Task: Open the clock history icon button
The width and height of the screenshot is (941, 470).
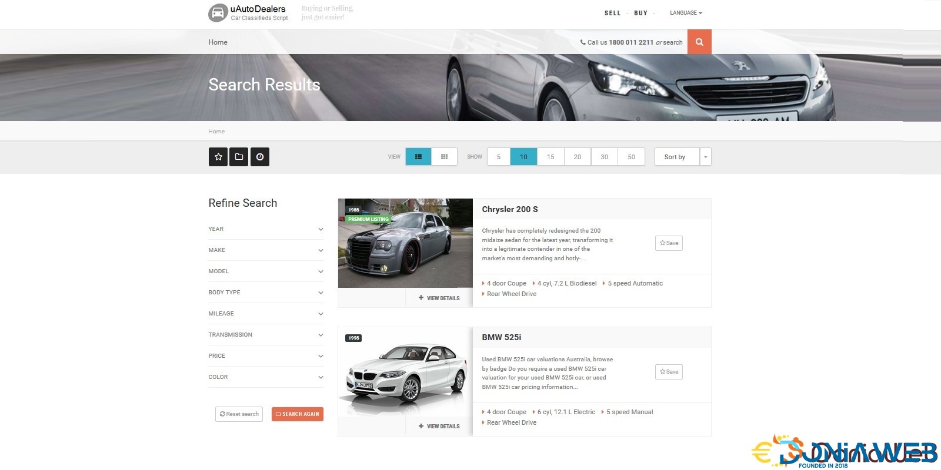Action: [260, 157]
